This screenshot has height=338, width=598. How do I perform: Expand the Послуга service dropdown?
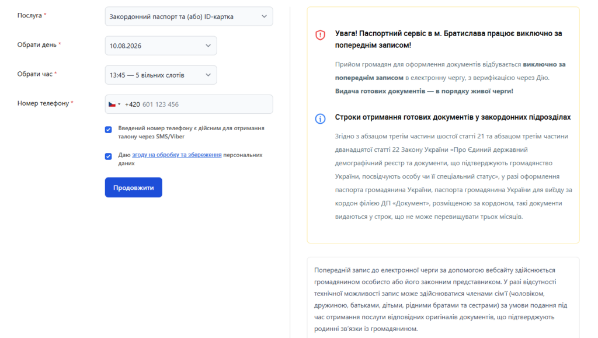coord(189,16)
